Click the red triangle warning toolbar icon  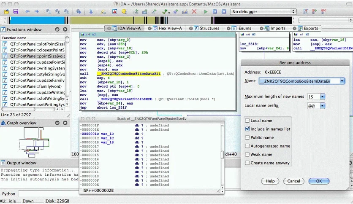pyautogui.click(x=115, y=11)
